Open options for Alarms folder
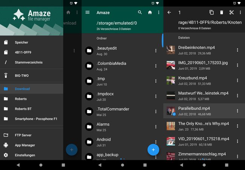This screenshot has width=245, height=170. pos(156,127)
